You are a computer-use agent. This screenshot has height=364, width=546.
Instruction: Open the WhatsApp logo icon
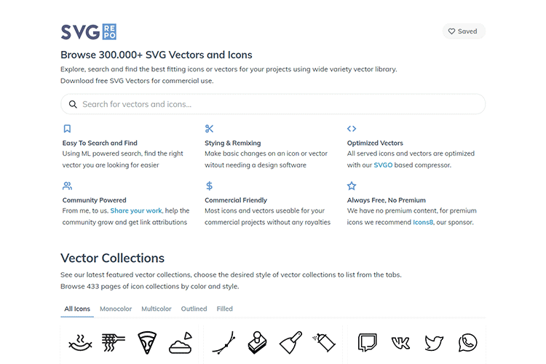point(468,342)
